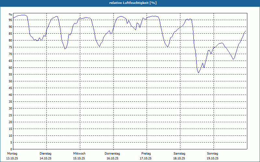
Task: Click the y-axis value '40'
Action: 10,95
